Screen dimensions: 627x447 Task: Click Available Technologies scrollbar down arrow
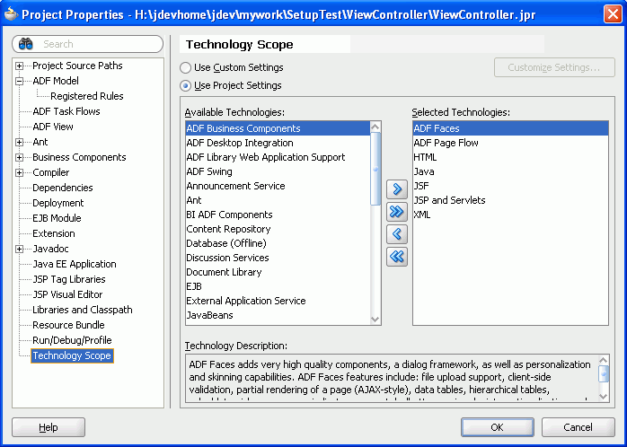pos(375,320)
